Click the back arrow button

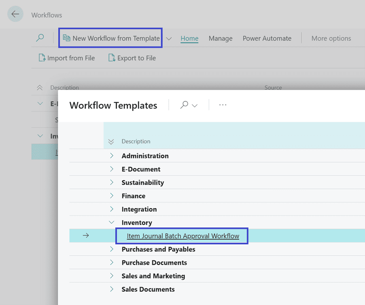click(x=15, y=14)
